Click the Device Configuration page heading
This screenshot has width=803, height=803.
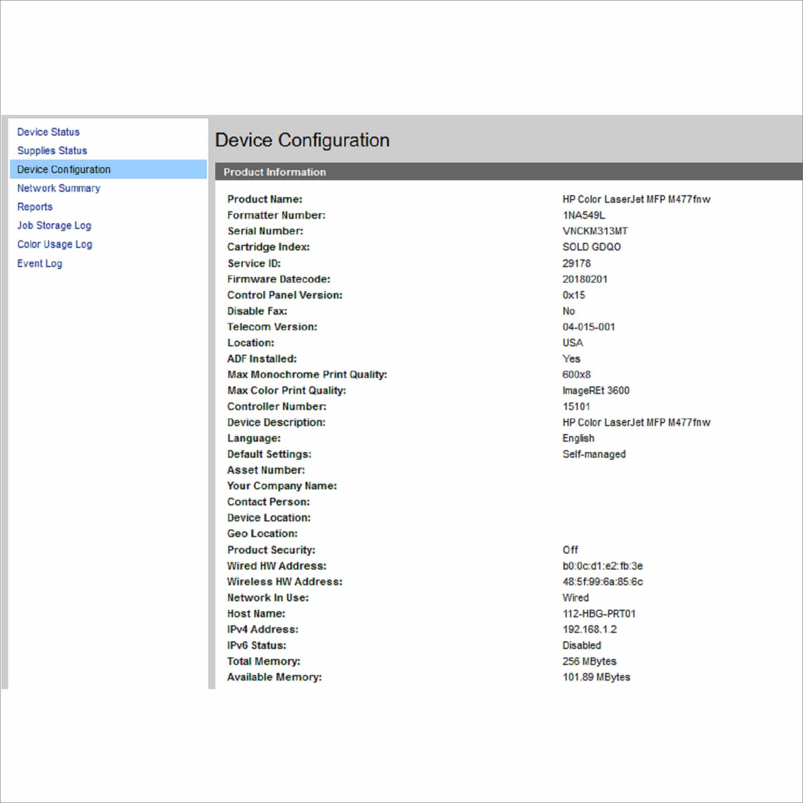click(302, 140)
